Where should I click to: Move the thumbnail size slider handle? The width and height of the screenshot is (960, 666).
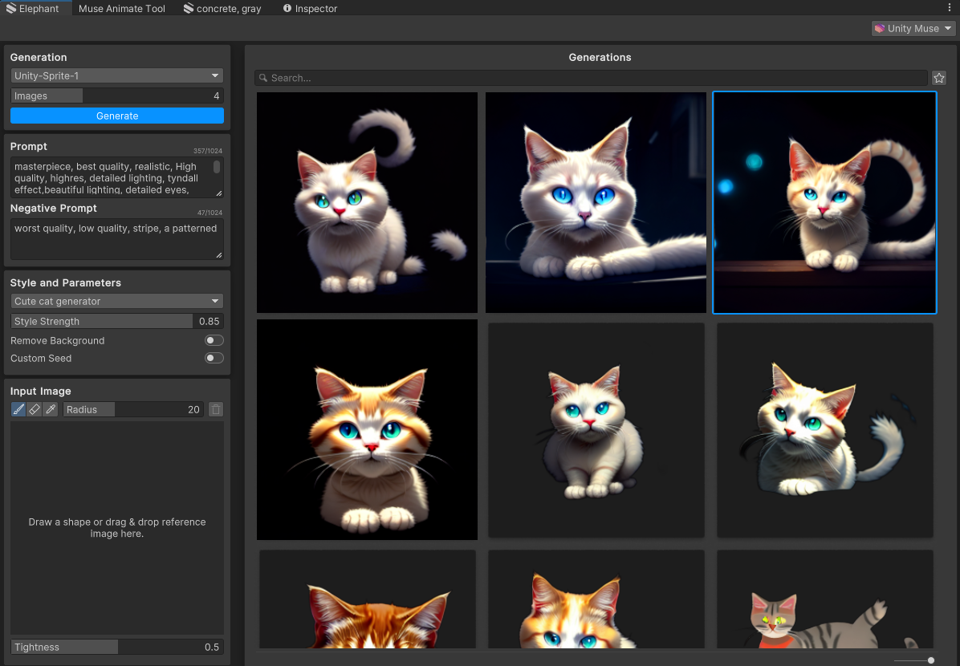[930, 660]
